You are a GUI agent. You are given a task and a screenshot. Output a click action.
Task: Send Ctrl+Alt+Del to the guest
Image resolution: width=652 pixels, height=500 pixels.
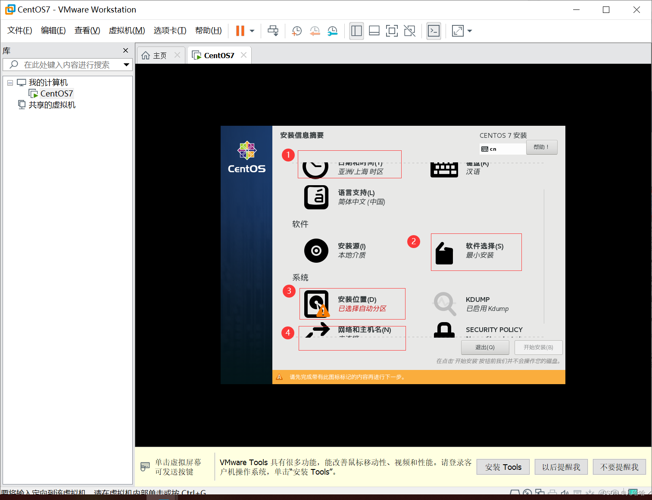(x=273, y=31)
